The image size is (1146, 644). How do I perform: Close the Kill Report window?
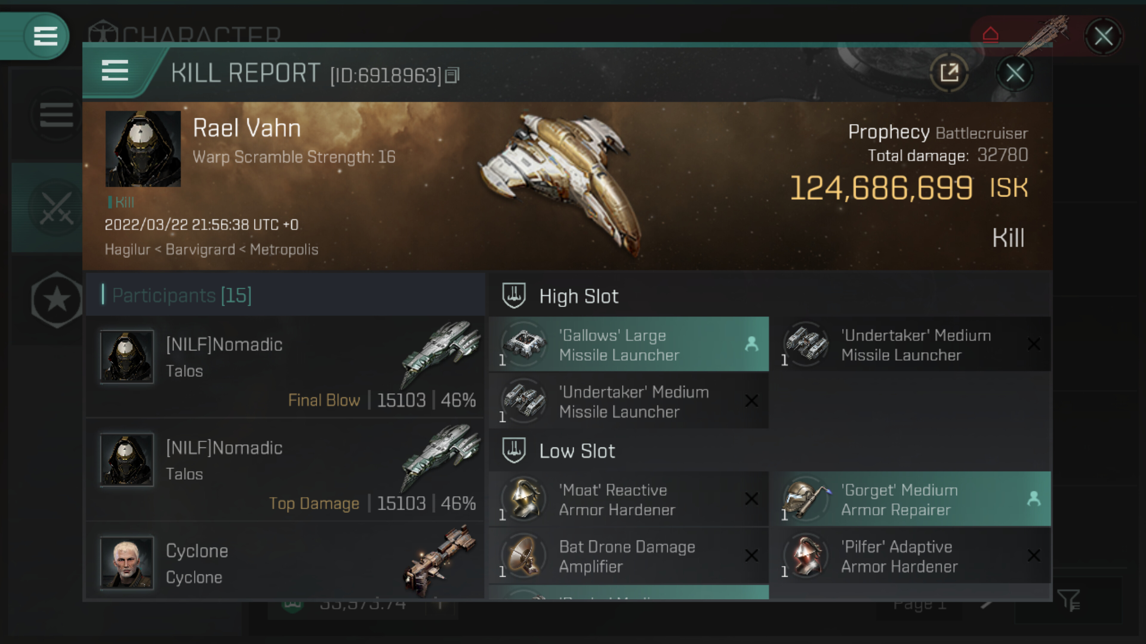1015,73
